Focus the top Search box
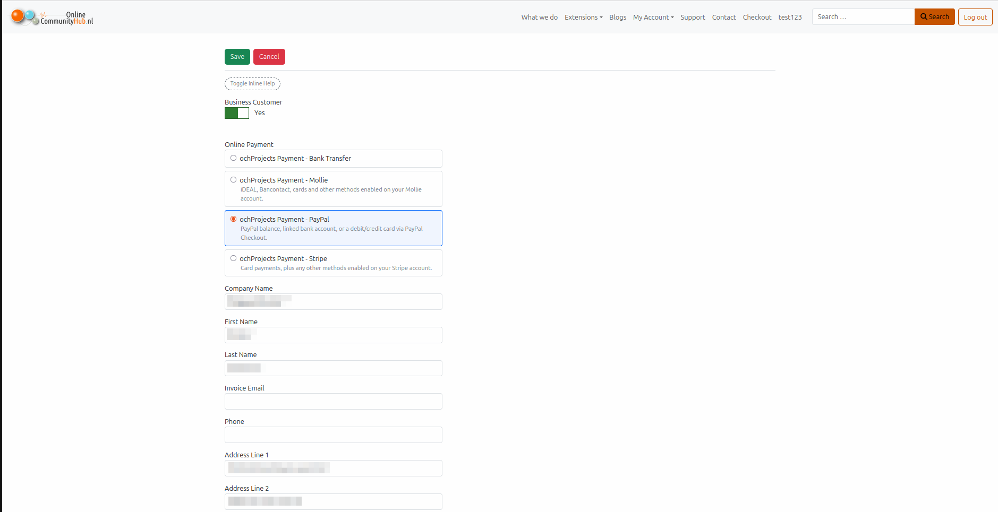The height and width of the screenshot is (512, 998). coord(863,17)
